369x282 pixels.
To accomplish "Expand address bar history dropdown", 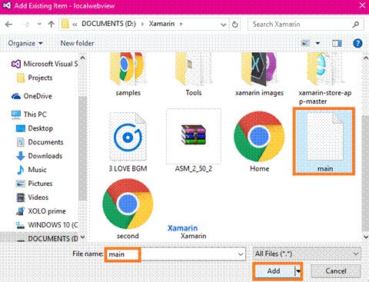I will click(x=224, y=25).
